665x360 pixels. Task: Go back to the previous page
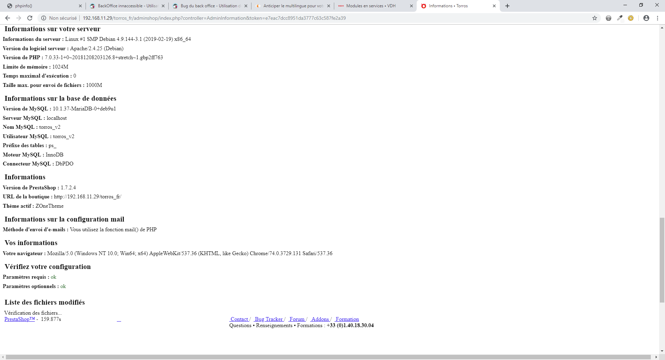[8, 18]
